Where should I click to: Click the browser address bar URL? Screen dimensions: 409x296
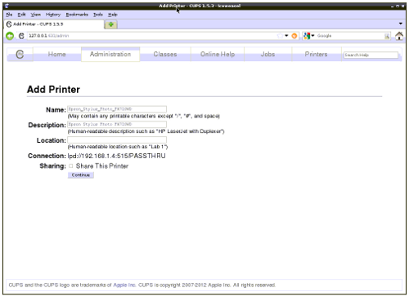coord(151,36)
